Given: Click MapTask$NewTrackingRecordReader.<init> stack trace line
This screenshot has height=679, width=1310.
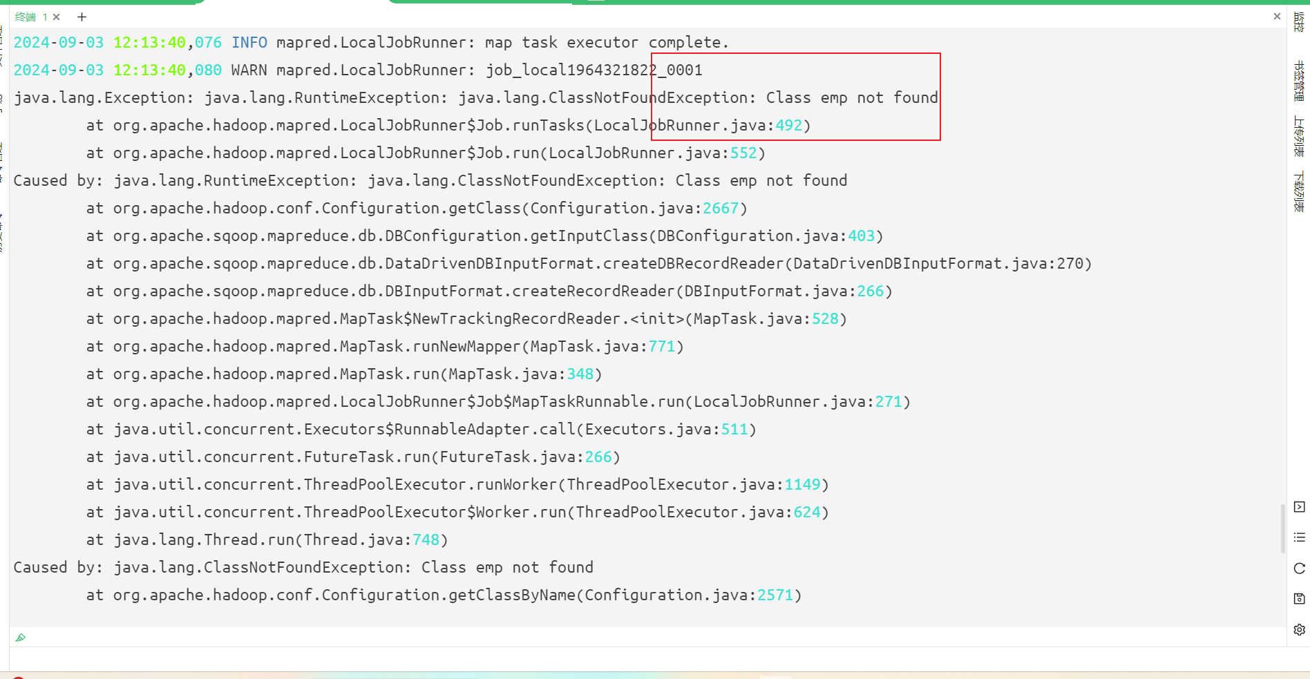Looking at the screenshot, I should coord(466,319).
